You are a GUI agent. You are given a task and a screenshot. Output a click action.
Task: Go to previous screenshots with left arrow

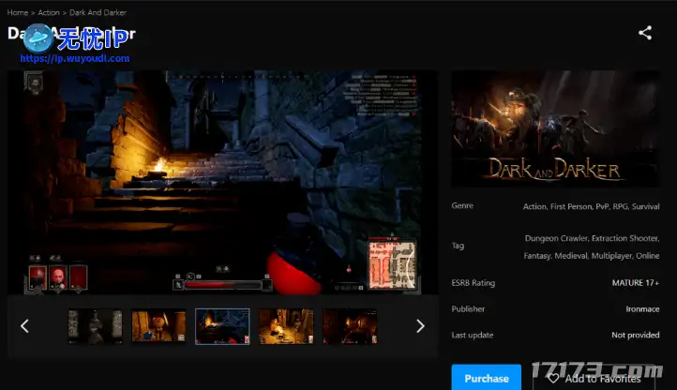pos(25,326)
